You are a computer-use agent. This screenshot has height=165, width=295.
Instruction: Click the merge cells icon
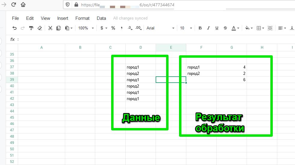(x=270, y=28)
